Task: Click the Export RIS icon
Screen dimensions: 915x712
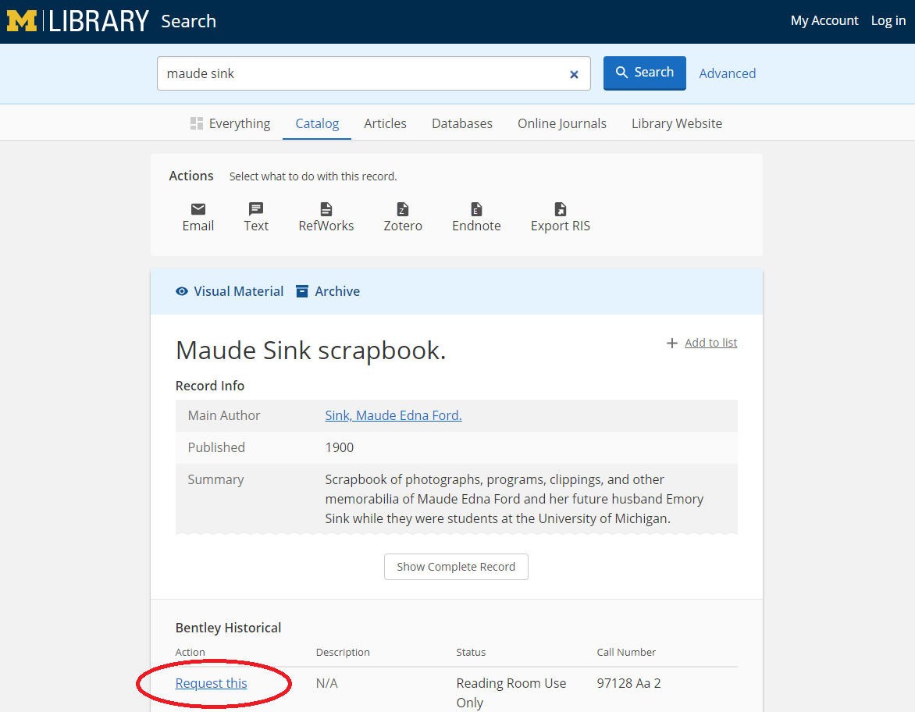Action: tap(561, 209)
